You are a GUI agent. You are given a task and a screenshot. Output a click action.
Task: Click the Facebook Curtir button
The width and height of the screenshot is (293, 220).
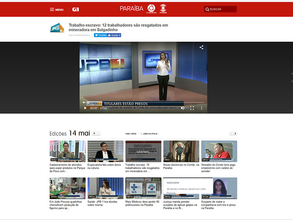114,35
